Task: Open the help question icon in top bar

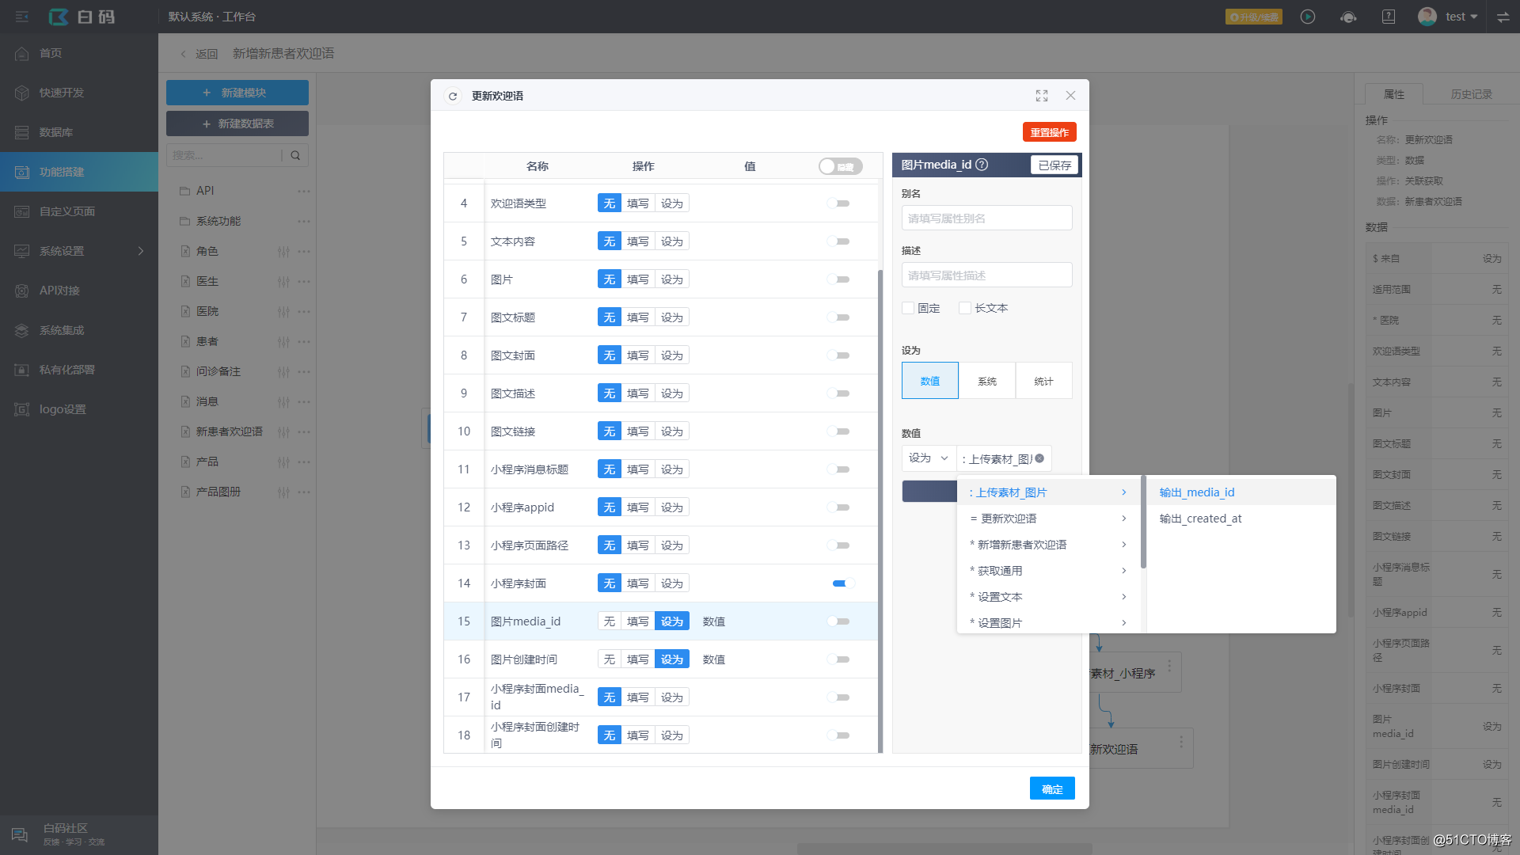Action: 1389,17
